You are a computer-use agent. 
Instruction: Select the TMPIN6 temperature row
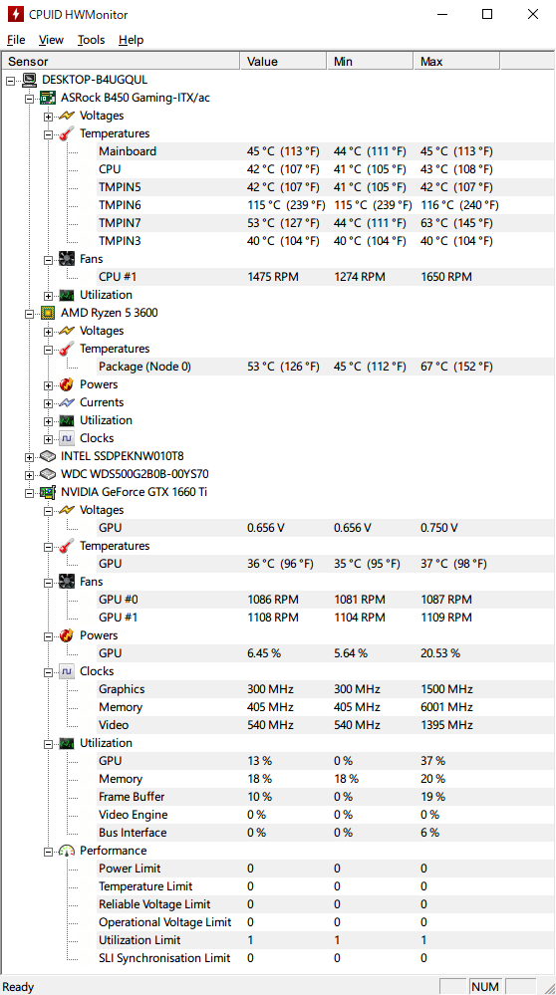[x=277, y=205]
